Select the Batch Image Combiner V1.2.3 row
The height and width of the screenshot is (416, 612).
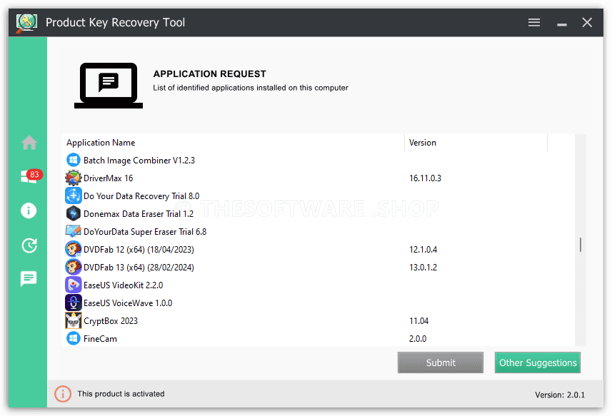click(x=318, y=161)
